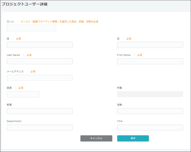Focus the 部課 input field
Viewport: 191px width, 152px height.
tap(40, 111)
